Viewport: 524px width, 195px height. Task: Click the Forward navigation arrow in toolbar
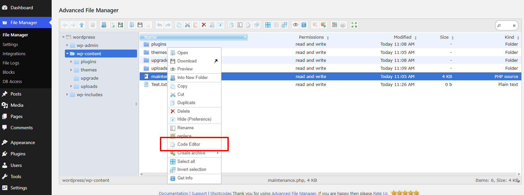73,25
